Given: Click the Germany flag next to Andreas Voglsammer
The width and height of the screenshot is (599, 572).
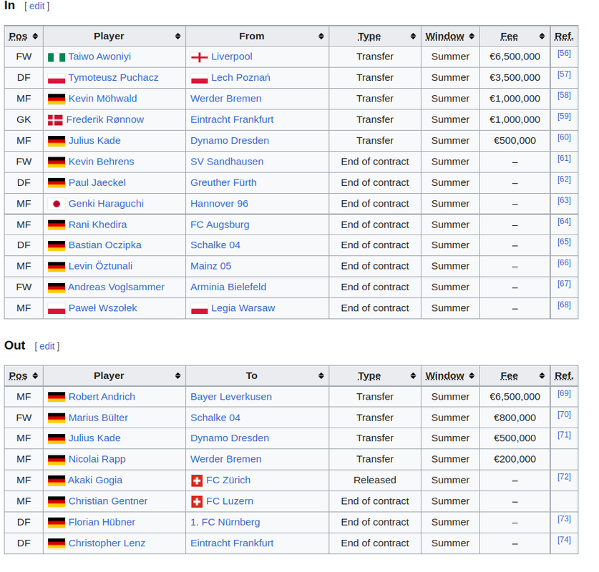Looking at the screenshot, I should coord(57,287).
